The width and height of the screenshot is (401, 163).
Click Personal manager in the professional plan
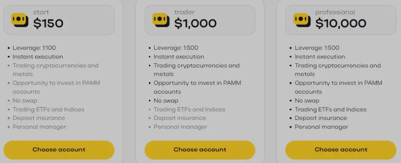(x=321, y=127)
